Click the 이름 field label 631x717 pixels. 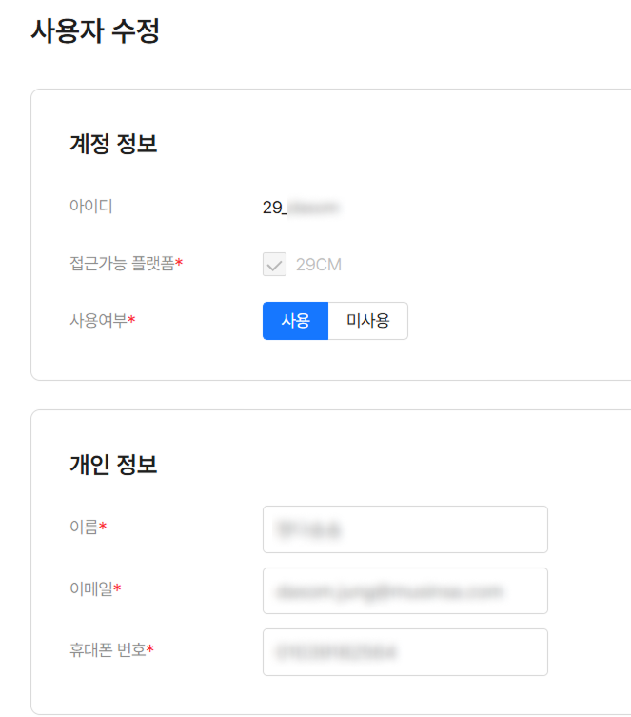pyautogui.click(x=84, y=527)
